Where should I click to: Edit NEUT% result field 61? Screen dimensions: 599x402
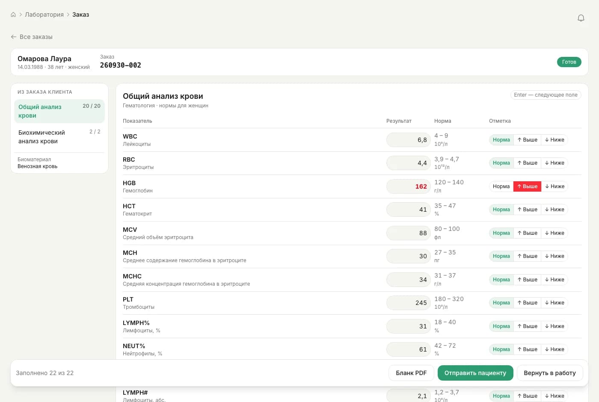[409, 349]
